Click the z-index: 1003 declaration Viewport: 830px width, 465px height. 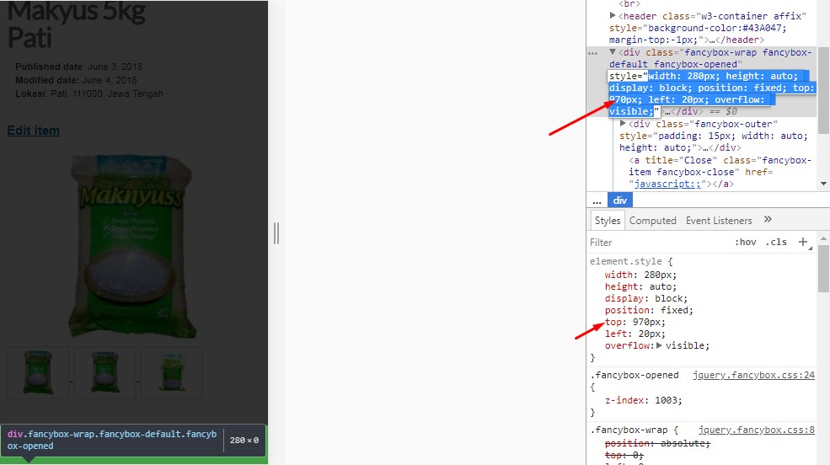pyautogui.click(x=644, y=400)
